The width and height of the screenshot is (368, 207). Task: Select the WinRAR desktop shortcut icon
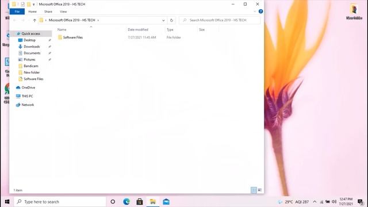tap(354, 11)
